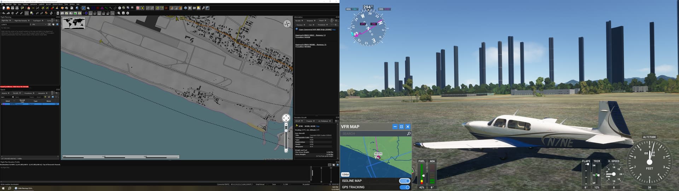This screenshot has width=679, height=191.
Task: Open the Flight Plan menu
Action: click(8, 4)
